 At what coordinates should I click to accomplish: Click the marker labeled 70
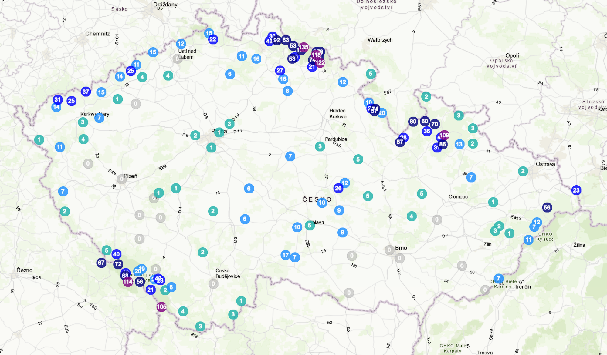coord(435,124)
